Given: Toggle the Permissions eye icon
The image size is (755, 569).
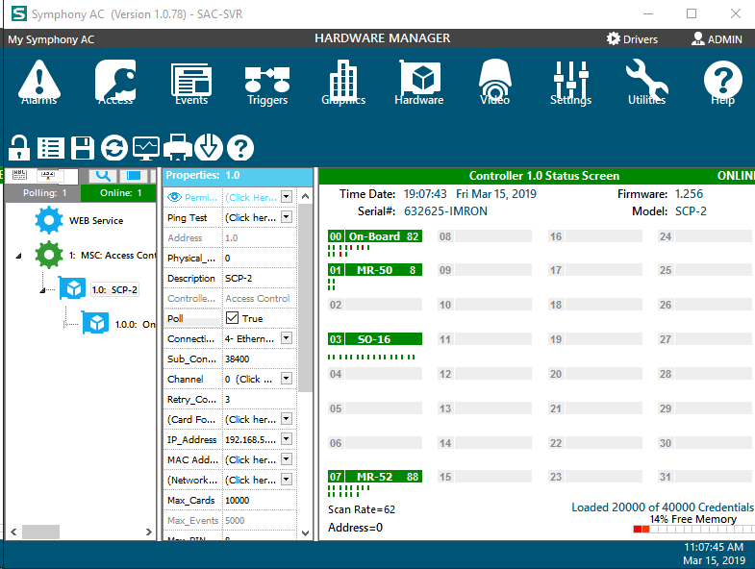Looking at the screenshot, I should [174, 197].
